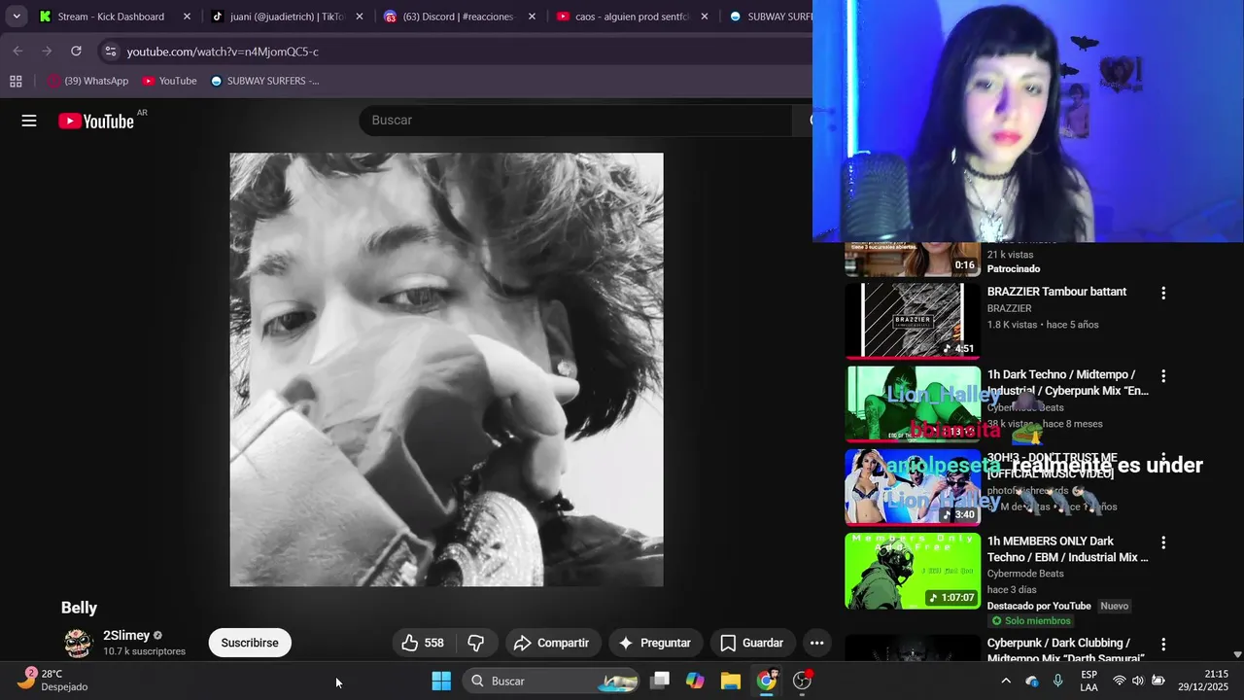This screenshot has height=700, width=1244.
Task: Open 1h MEMBERS ONLY Dark Techno title
Action: pyautogui.click(x=1067, y=549)
